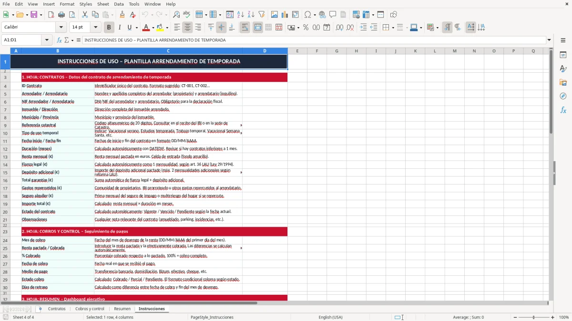Open the Data menu

(119, 4)
